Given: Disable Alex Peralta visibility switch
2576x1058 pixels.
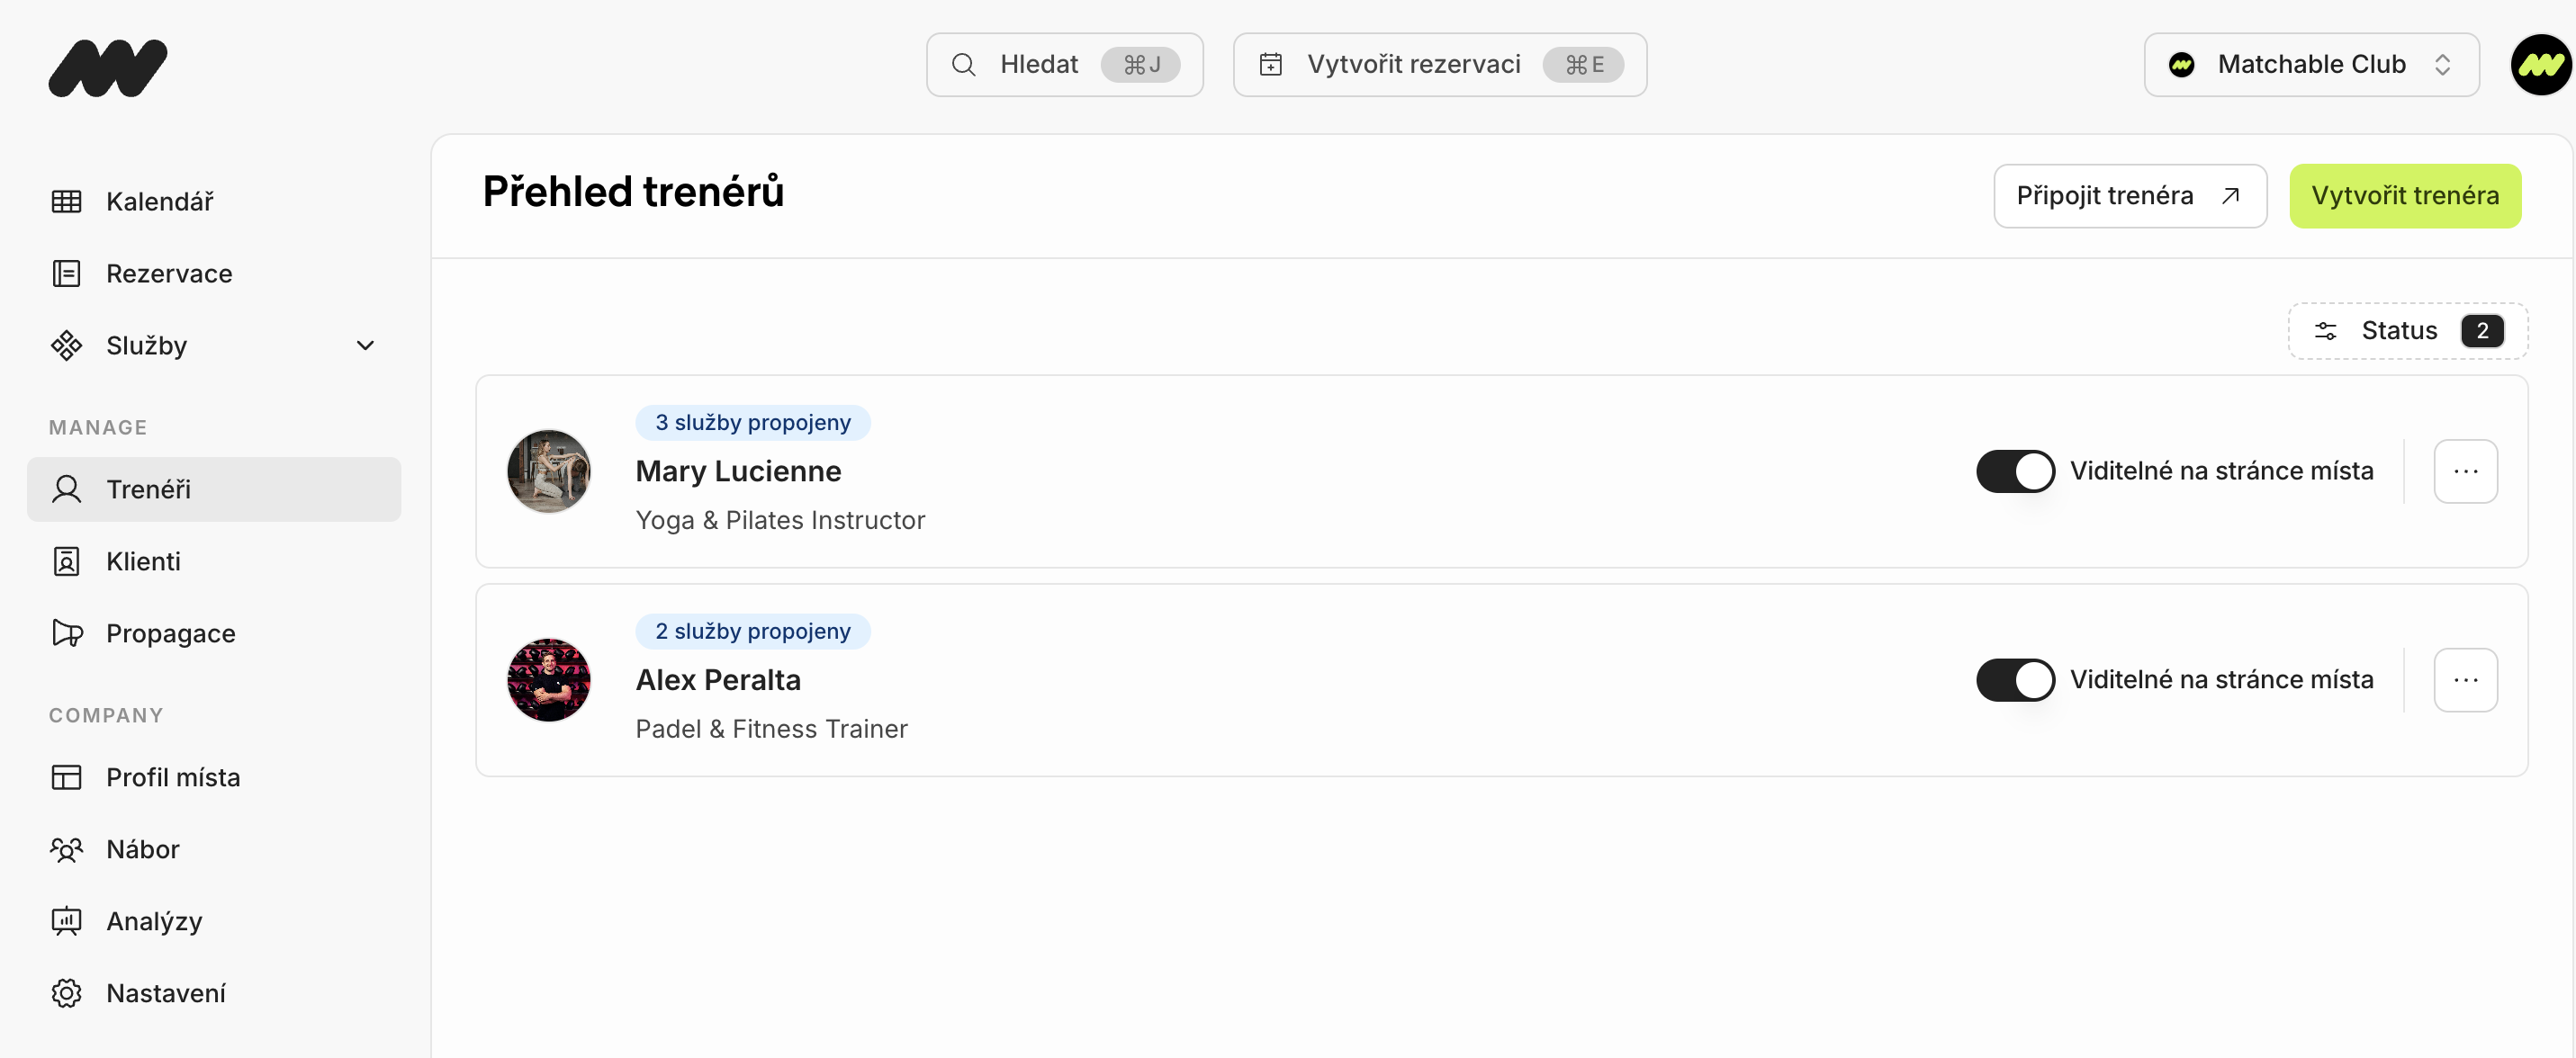Looking at the screenshot, I should [2014, 680].
